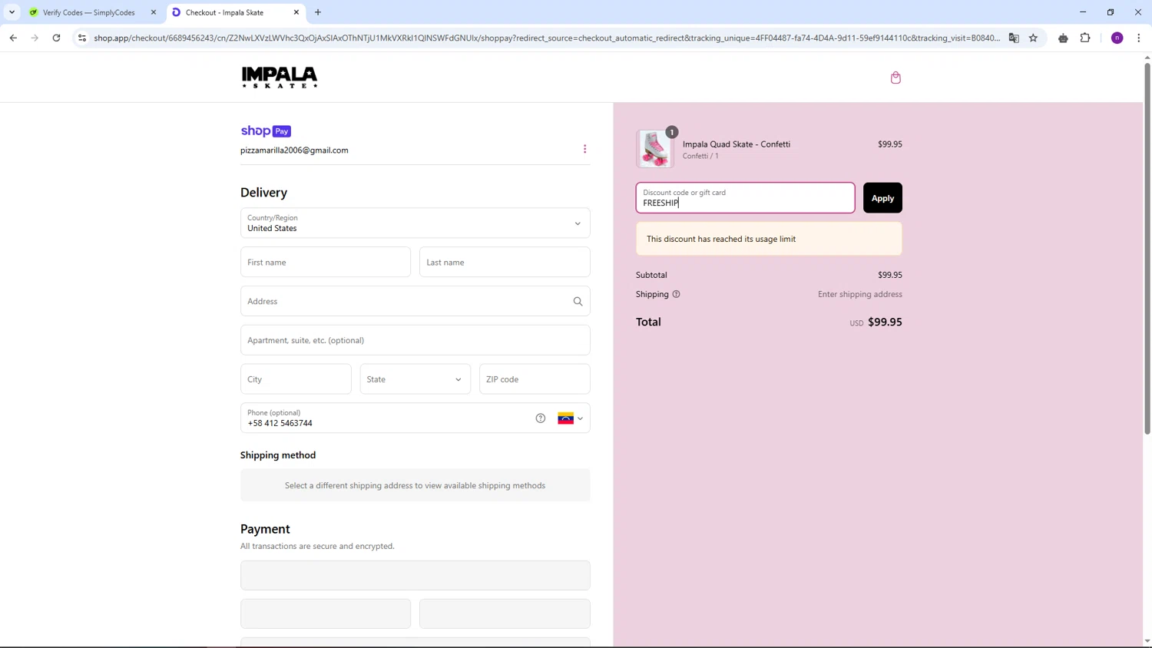Show phone number help tooltip icon
The height and width of the screenshot is (648, 1152).
tap(541, 418)
